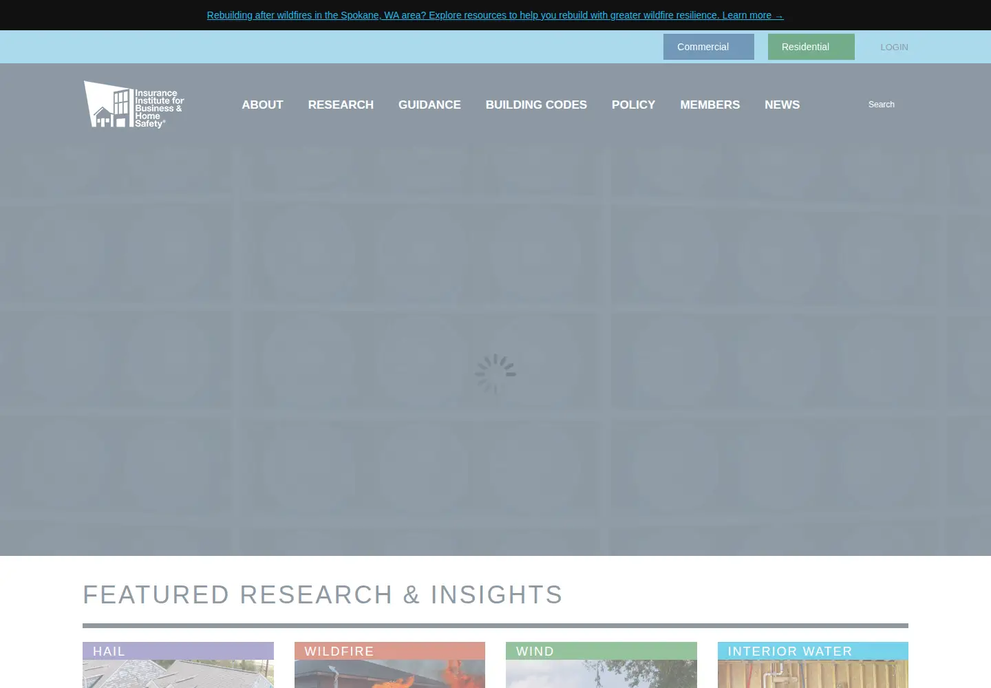The height and width of the screenshot is (688, 991).
Task: Open the NEWS menu
Action: tap(782, 105)
